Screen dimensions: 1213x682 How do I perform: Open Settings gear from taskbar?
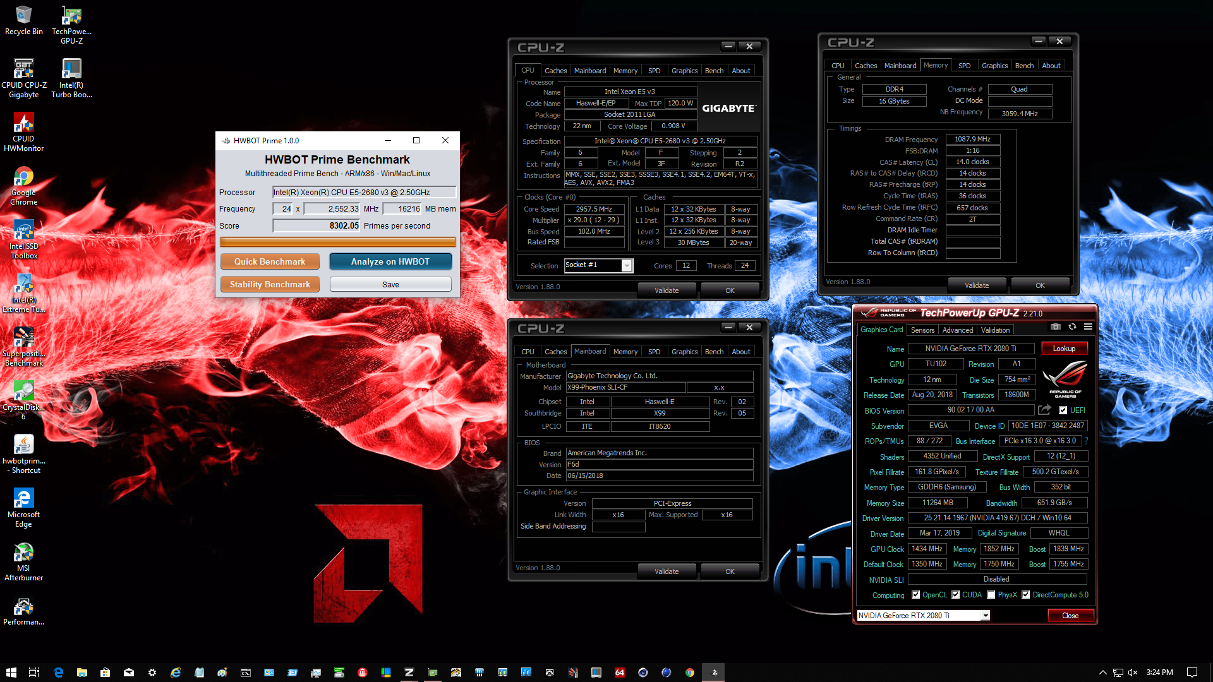click(x=152, y=673)
